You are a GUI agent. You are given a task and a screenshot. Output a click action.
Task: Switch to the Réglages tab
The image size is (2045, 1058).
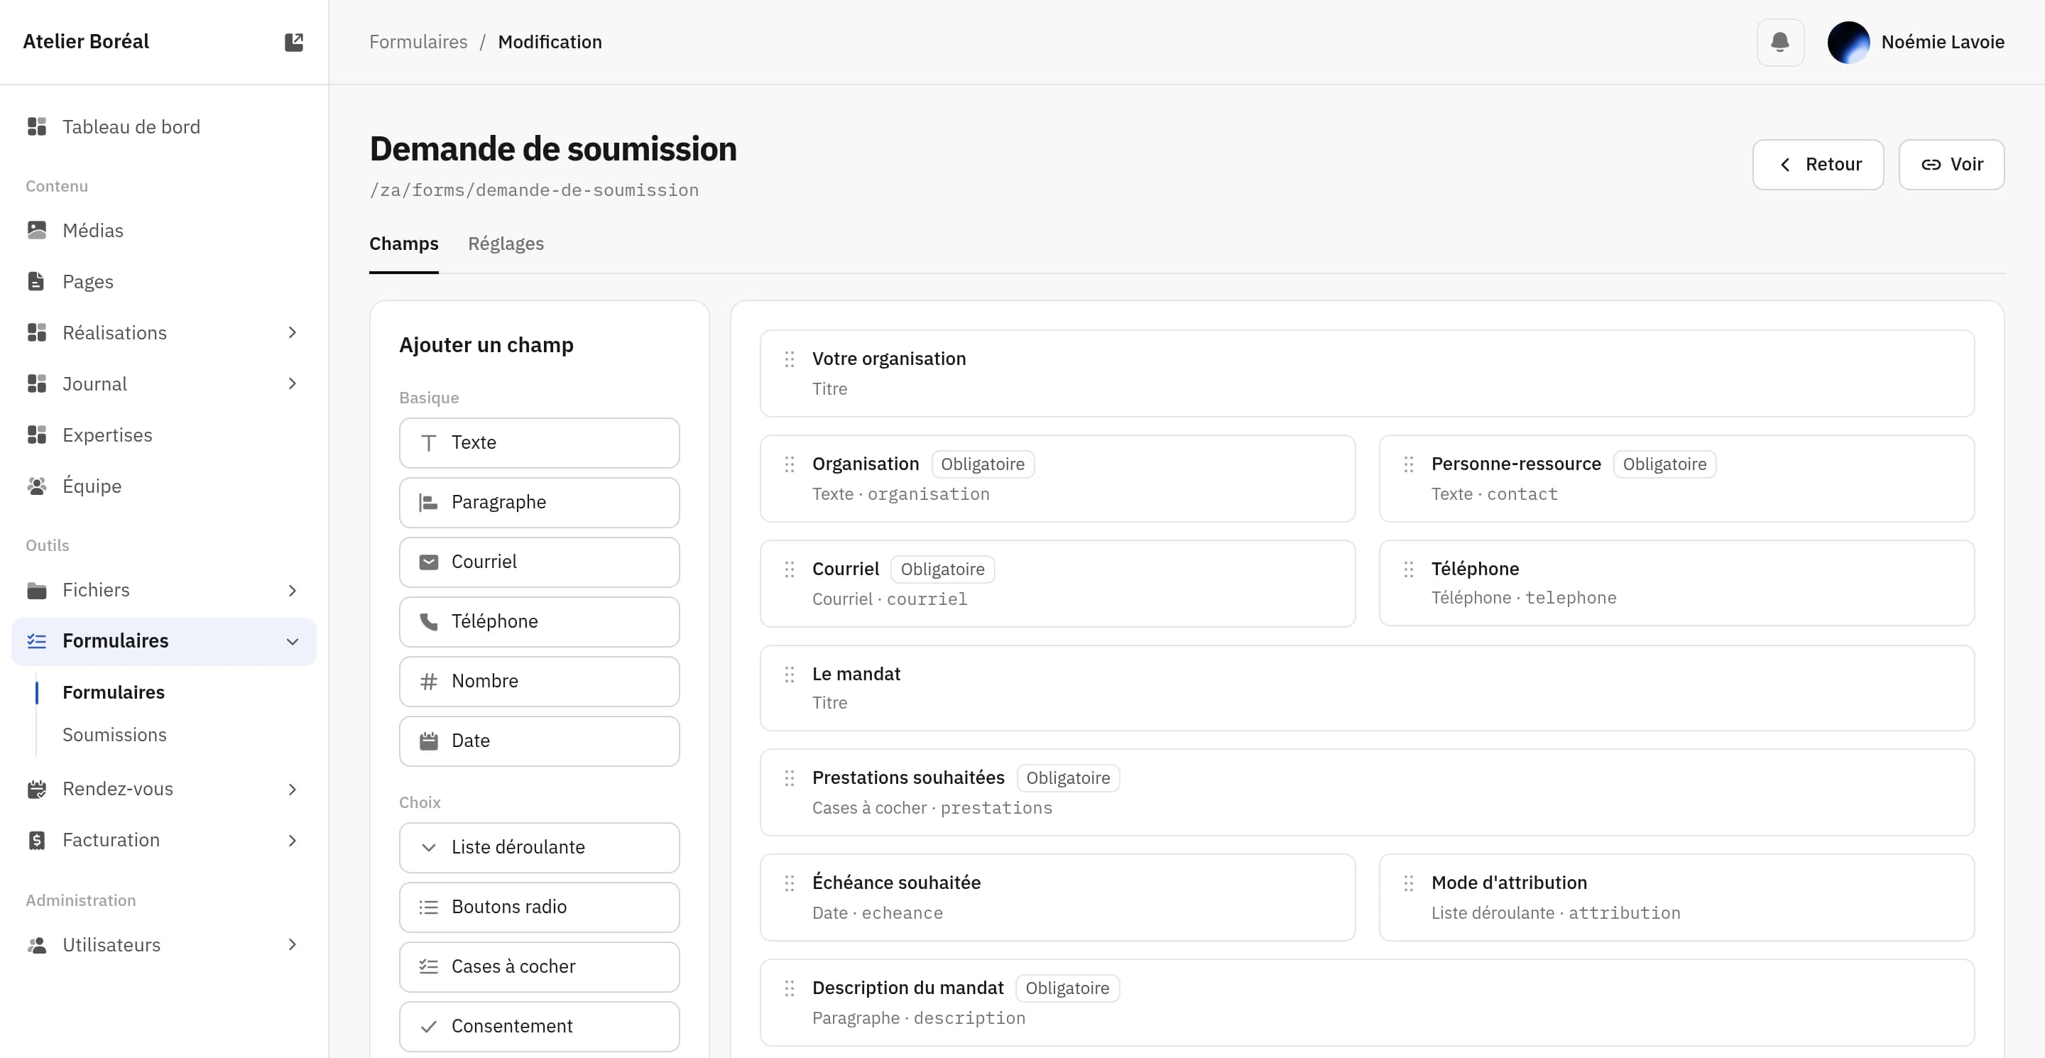506,244
